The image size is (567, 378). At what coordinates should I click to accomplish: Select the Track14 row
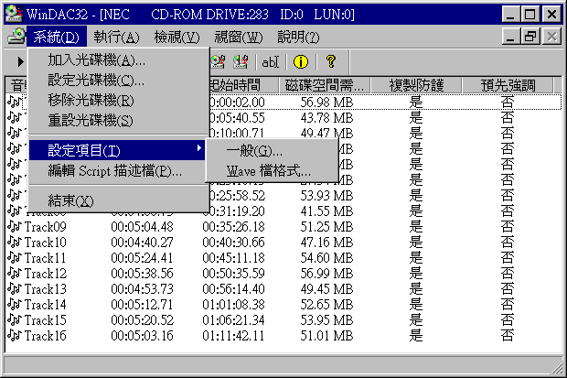(283, 305)
